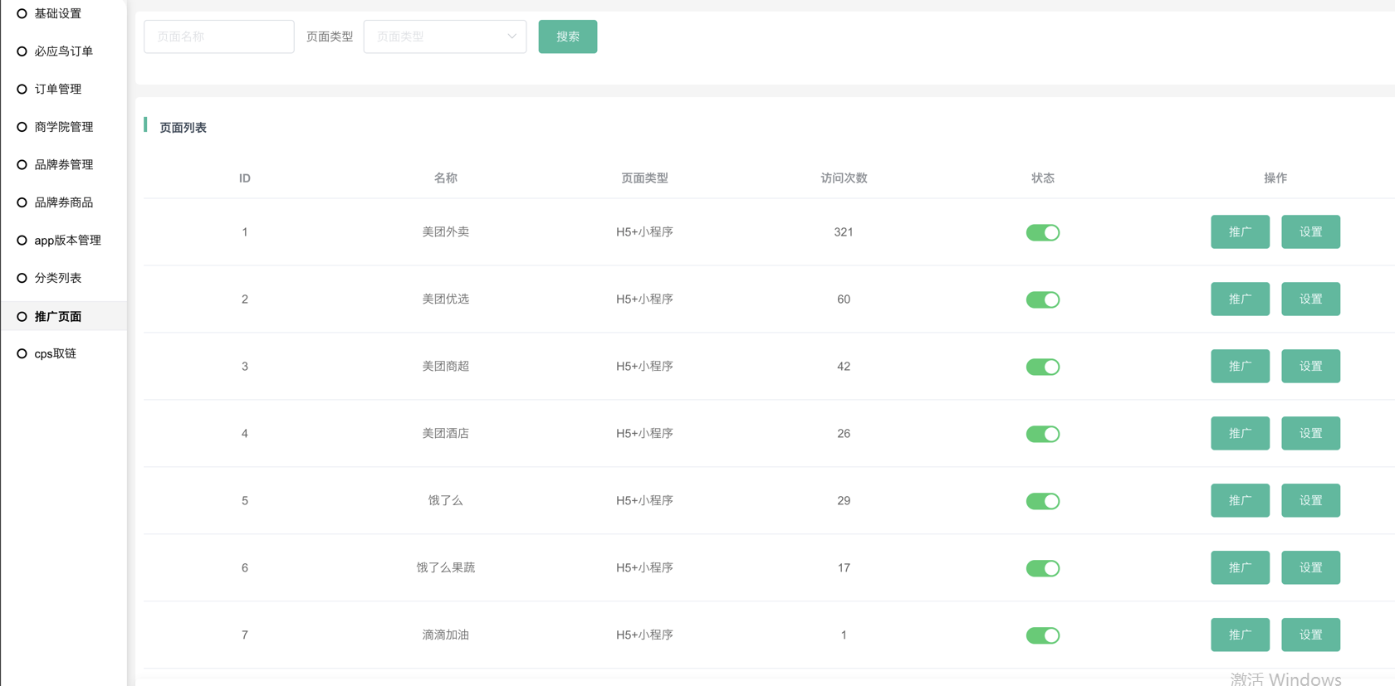Image resolution: width=1395 pixels, height=686 pixels.
Task: Toggle status switch for 美团商超
Action: (1042, 367)
